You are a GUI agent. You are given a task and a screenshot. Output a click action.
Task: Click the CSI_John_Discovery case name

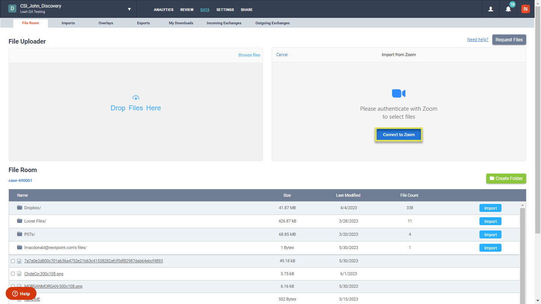click(x=41, y=6)
